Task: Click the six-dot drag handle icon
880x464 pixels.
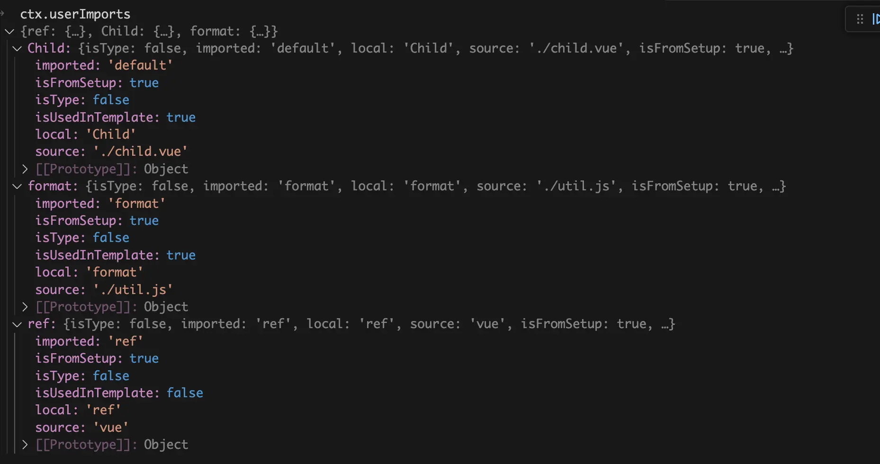Action: pyautogui.click(x=861, y=19)
